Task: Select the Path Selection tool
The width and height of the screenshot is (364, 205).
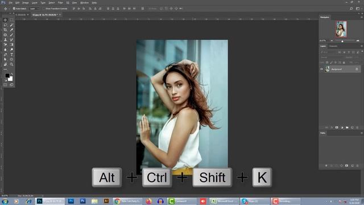Action: click(5, 59)
